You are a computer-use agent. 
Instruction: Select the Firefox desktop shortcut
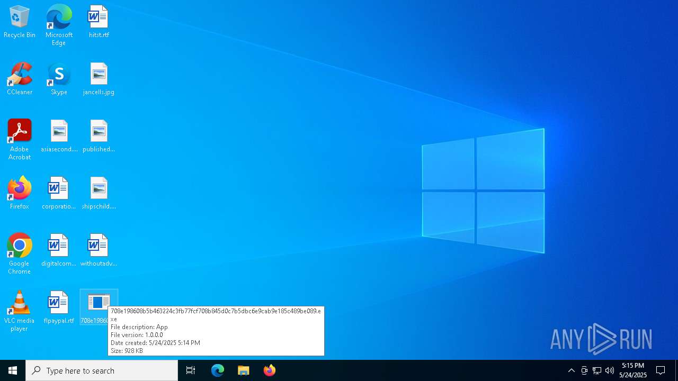click(20, 194)
